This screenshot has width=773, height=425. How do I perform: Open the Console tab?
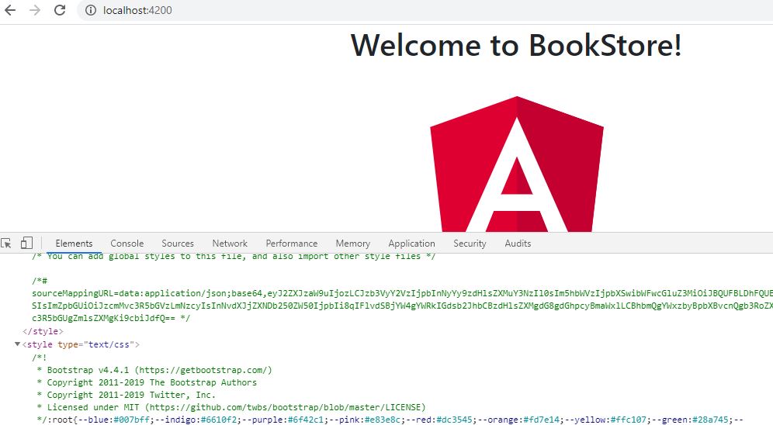(x=127, y=244)
